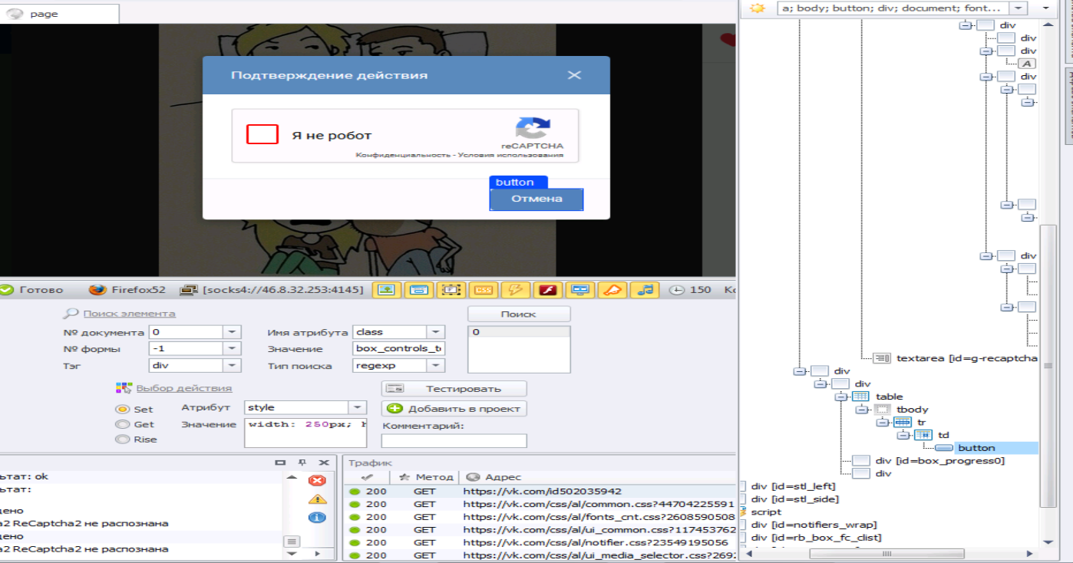This screenshot has width=1073, height=563.
Task: Click the search Значение field with box_controls
Action: [399, 349]
